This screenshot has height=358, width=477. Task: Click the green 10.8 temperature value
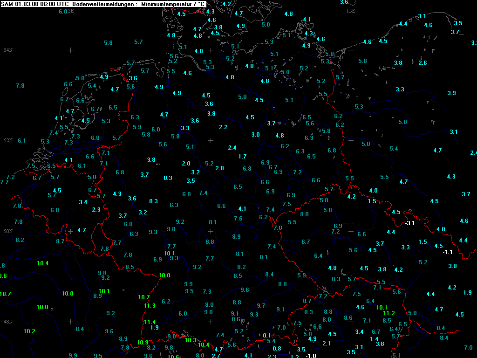[x=42, y=307]
